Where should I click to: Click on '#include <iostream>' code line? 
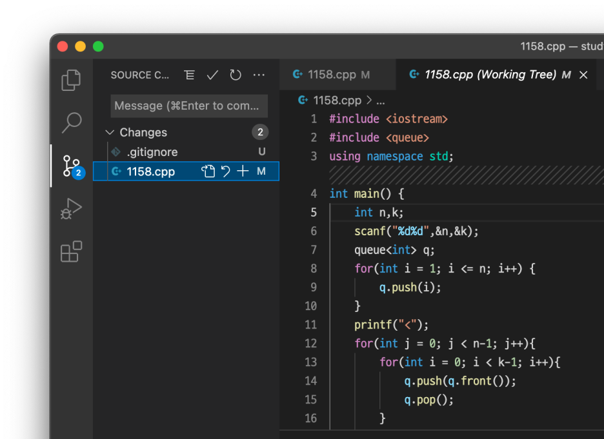point(388,119)
